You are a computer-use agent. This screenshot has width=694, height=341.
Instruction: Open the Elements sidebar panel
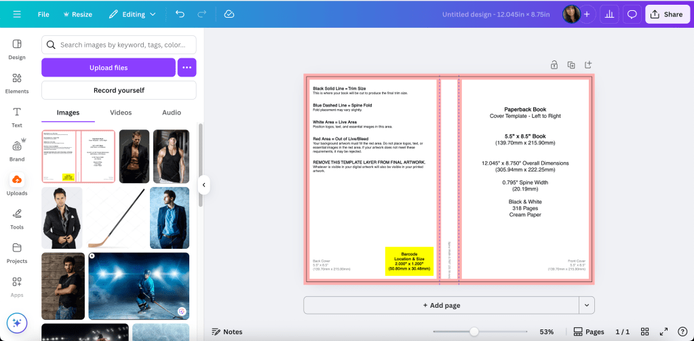tap(17, 83)
